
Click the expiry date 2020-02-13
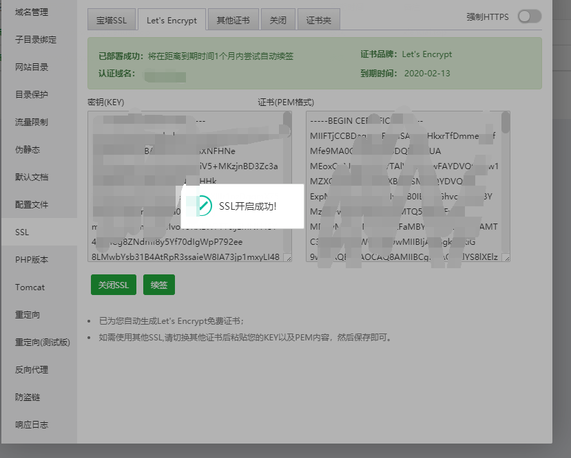(x=427, y=74)
